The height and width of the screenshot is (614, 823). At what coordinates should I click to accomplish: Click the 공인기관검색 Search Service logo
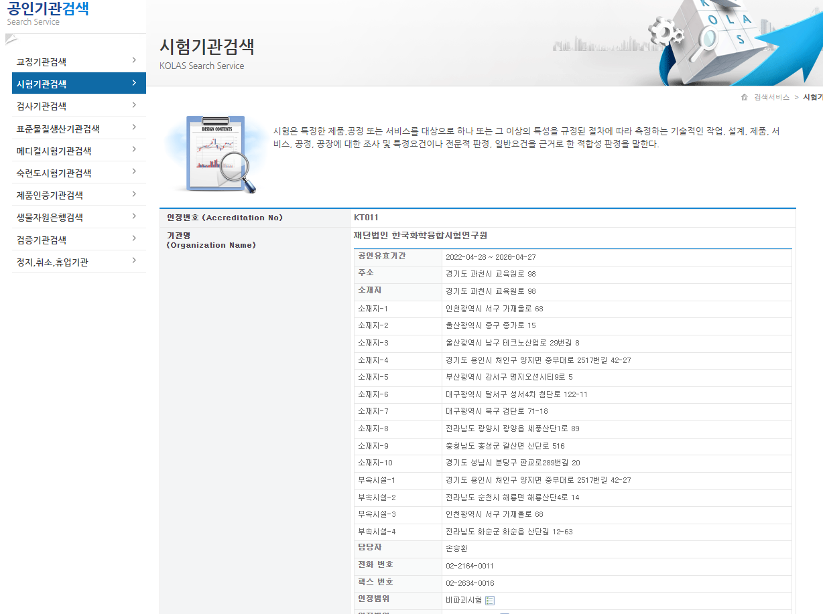click(48, 13)
